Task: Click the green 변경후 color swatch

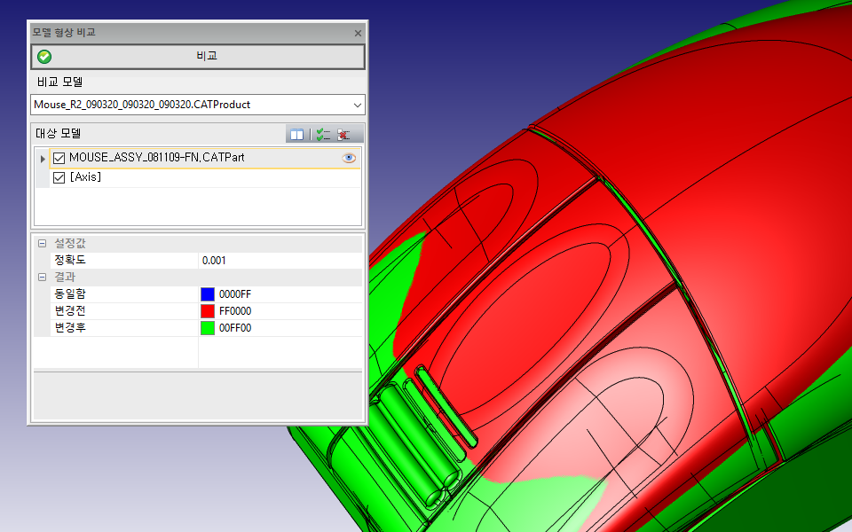Action: point(208,327)
